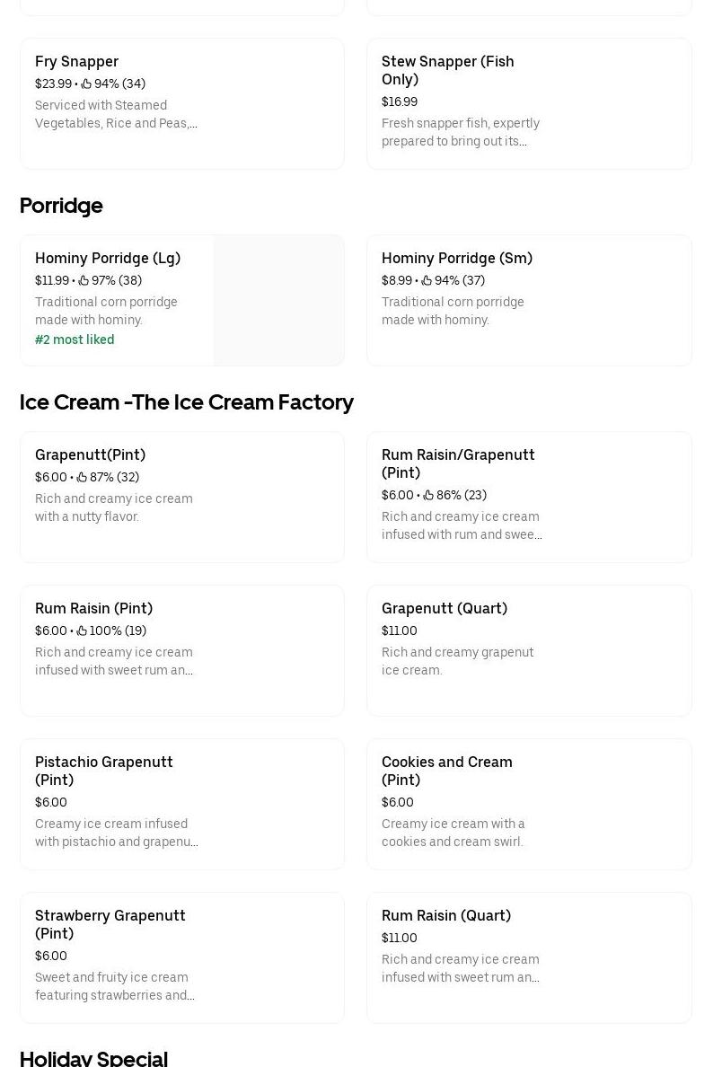
Task: Click the thumbs-up icon on Grapenutt(Pint)
Action: pyautogui.click(x=82, y=477)
